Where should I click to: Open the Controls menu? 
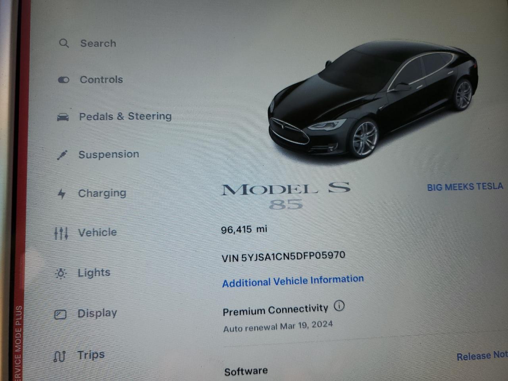(x=101, y=79)
